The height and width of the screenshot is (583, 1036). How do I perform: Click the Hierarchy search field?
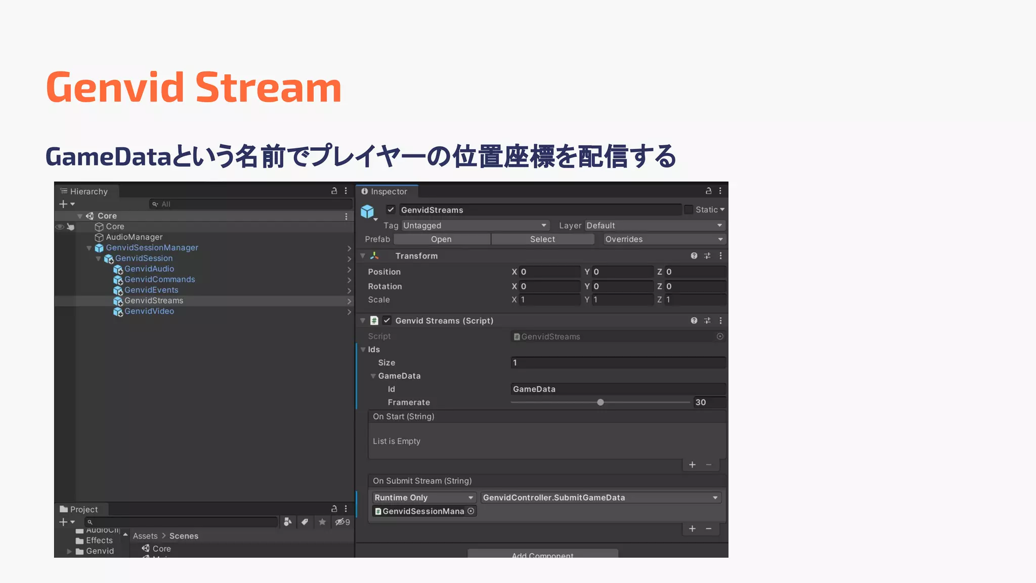[250, 204]
